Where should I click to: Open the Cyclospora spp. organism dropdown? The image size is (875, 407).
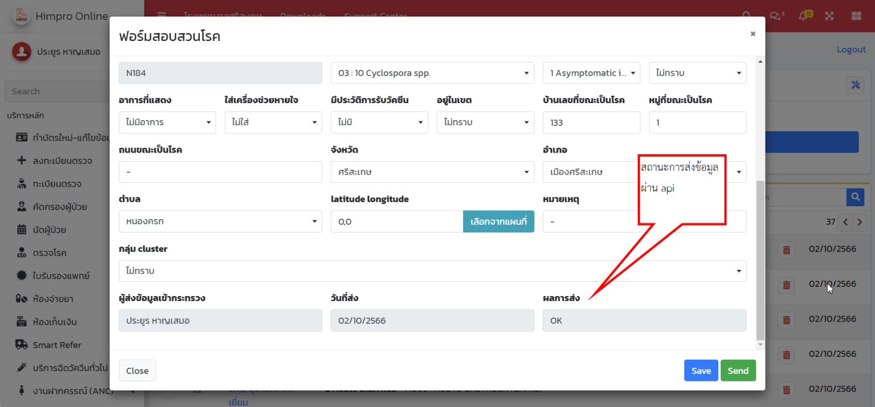432,73
